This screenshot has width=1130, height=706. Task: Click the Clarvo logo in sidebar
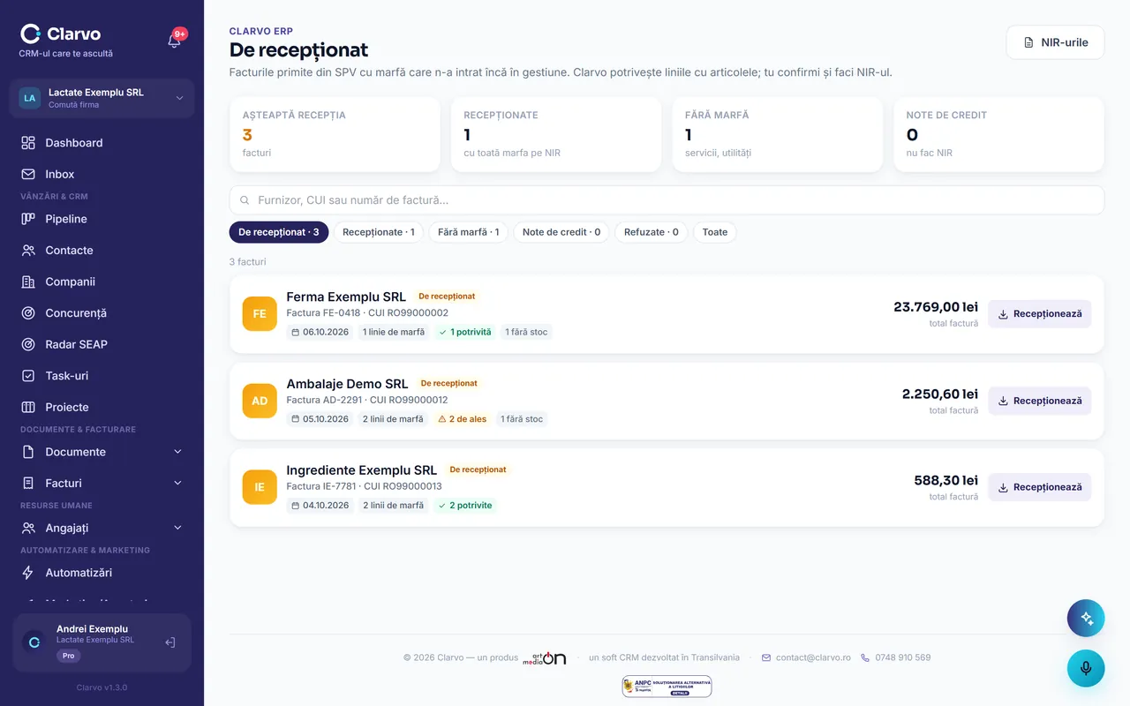[x=61, y=34]
